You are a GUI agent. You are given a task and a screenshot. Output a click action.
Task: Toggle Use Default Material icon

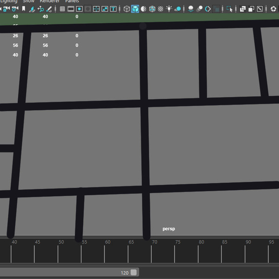click(143, 9)
